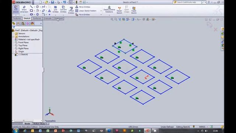Image resolution: width=236 pixels, height=133 pixels.
Task: Click Mirror Entities
Action: point(83,7)
